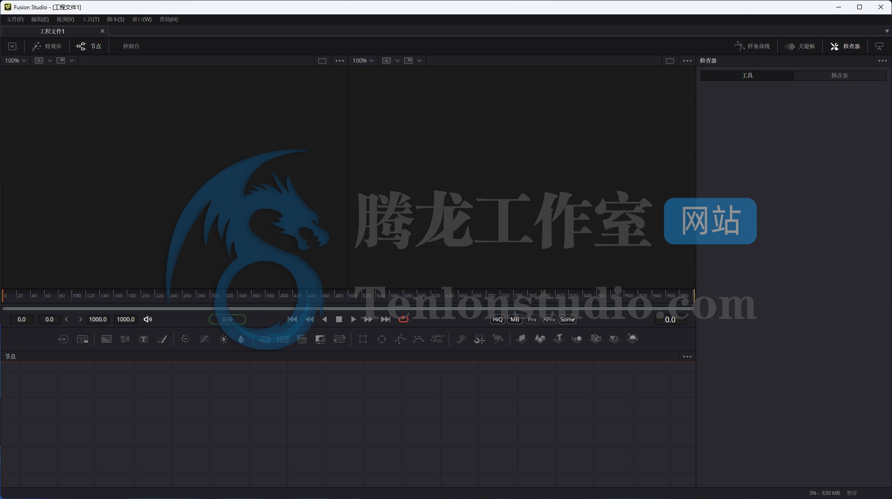Add a Camera 3D node
The width and height of the screenshot is (892, 499).
tap(596, 339)
